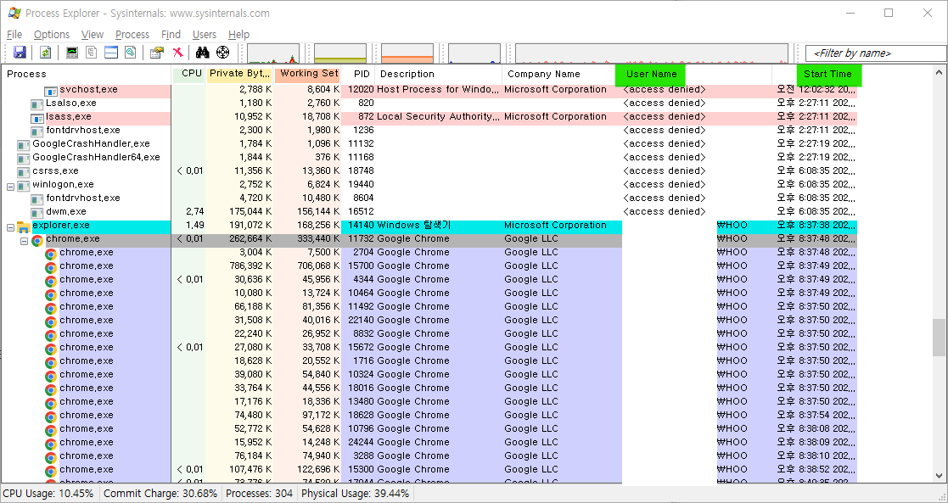Click the CPU usage mini graph

pyautogui.click(x=273, y=53)
